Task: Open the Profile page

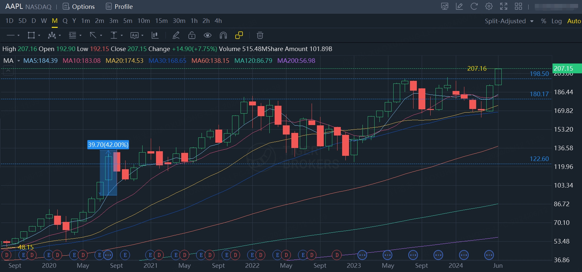Action: [x=124, y=7]
